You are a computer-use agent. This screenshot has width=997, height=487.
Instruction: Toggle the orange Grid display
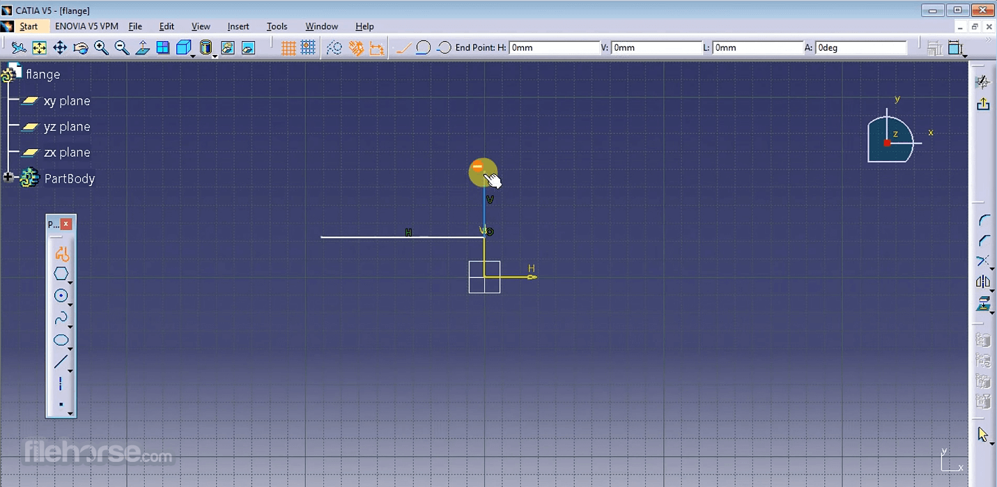[x=288, y=47]
